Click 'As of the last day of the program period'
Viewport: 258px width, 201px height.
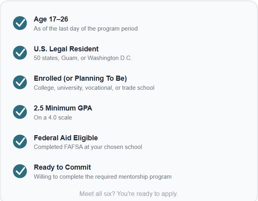(86, 29)
